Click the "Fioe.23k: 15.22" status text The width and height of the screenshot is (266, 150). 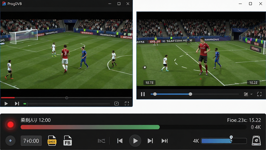(244, 120)
